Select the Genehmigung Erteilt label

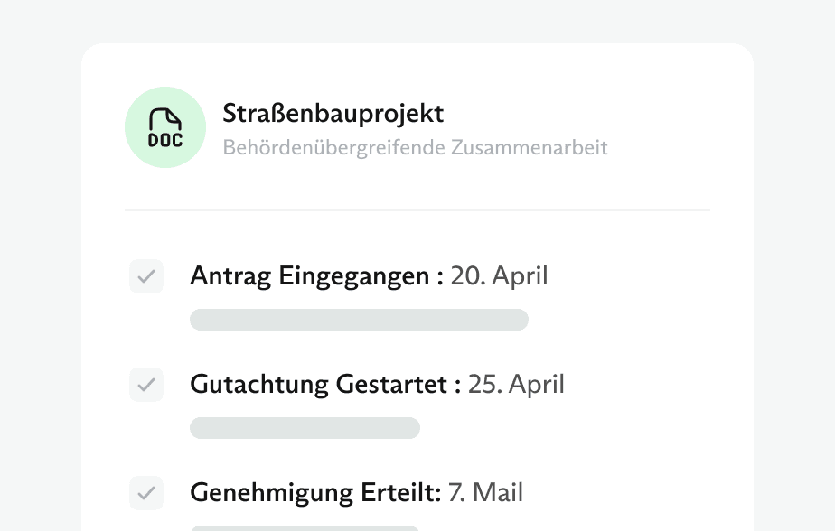[x=315, y=493]
